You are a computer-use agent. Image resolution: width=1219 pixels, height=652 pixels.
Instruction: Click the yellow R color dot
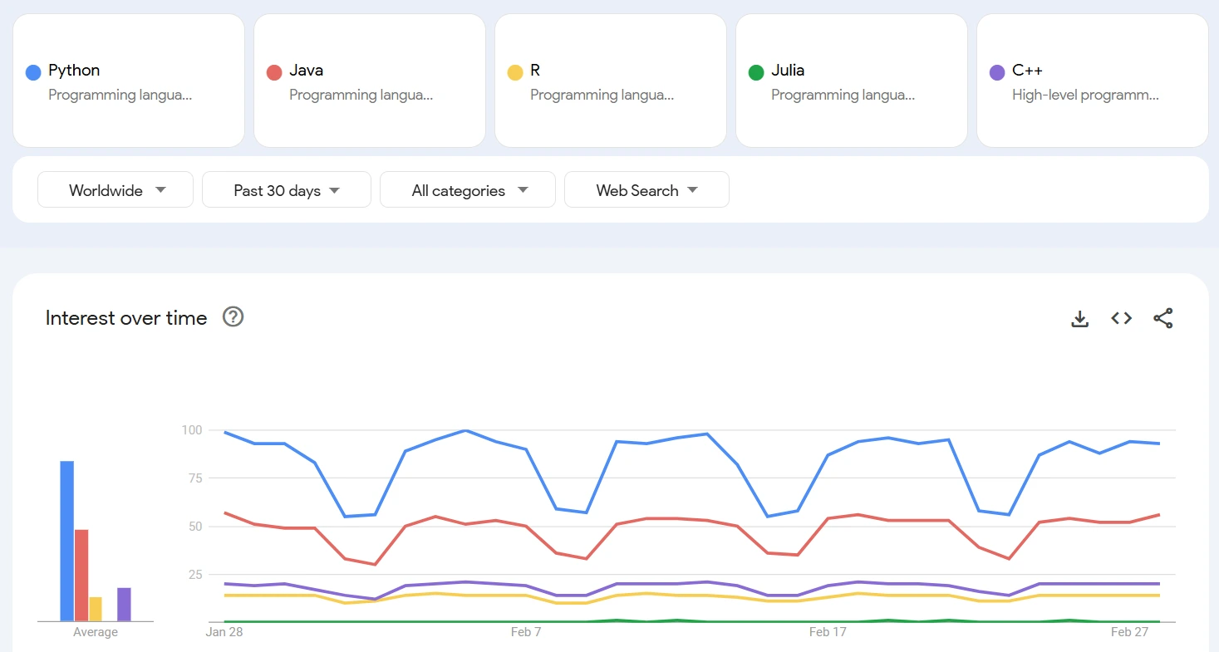(515, 73)
